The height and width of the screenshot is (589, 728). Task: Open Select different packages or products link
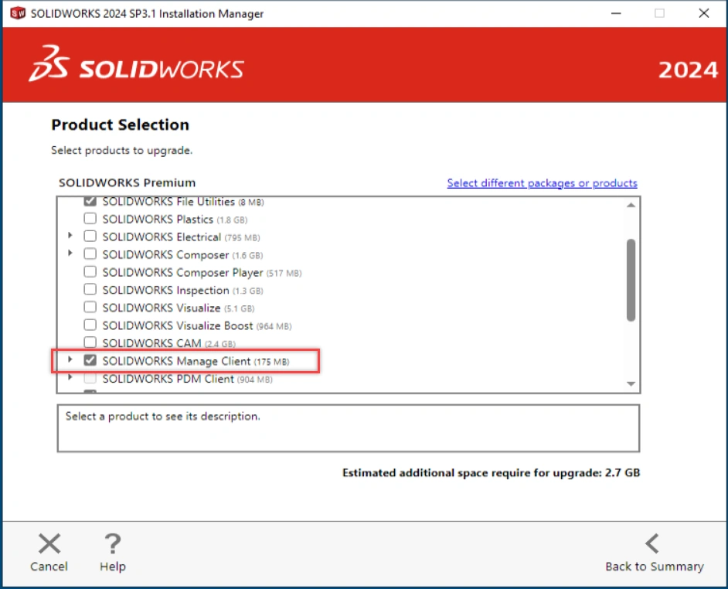pyautogui.click(x=542, y=183)
